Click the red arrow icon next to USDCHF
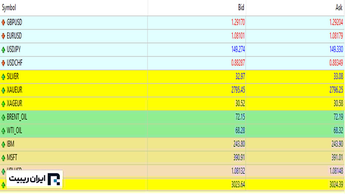 coord(3,63)
